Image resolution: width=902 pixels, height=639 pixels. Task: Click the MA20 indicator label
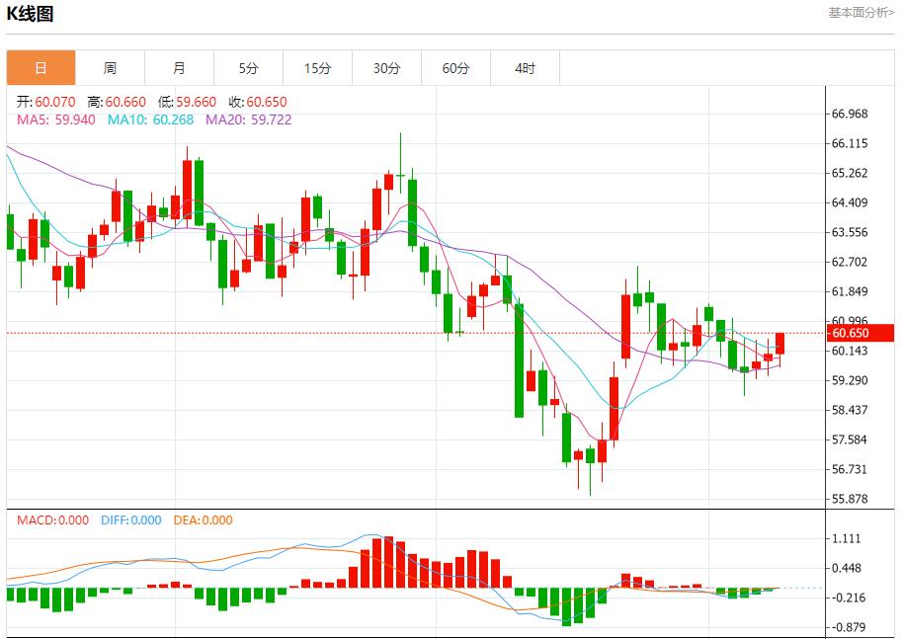(x=248, y=120)
